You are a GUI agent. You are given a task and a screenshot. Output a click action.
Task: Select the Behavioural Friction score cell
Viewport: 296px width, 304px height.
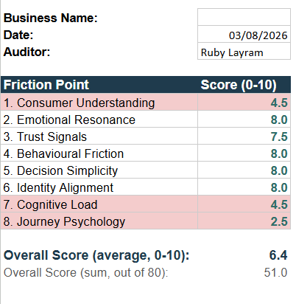pyautogui.click(x=244, y=153)
